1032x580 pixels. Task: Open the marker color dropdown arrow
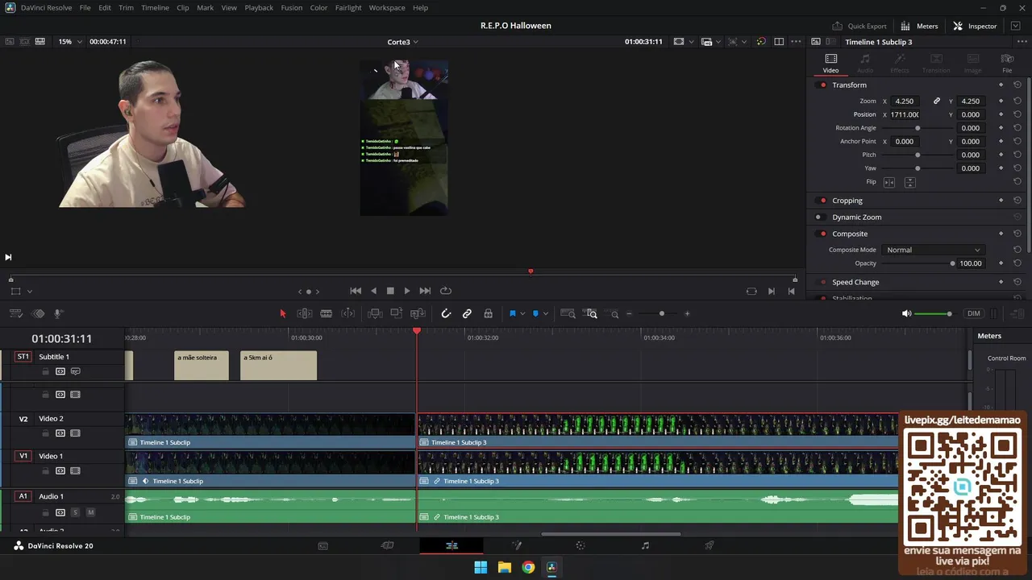pyautogui.click(x=546, y=313)
